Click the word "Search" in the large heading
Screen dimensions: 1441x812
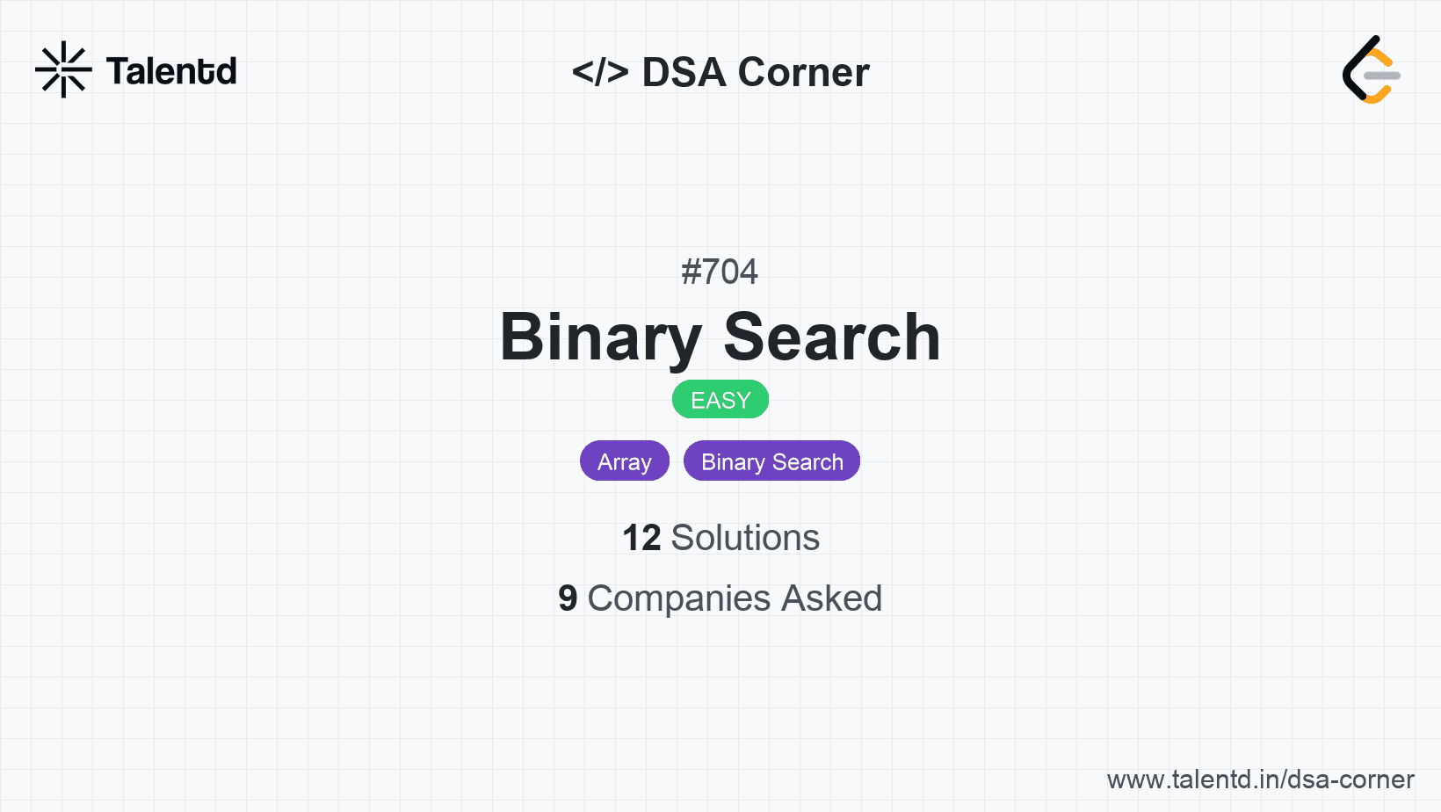pos(831,337)
